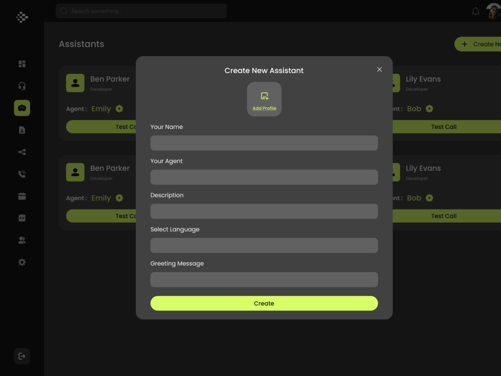Open the code clipboard icon in sidebar
Viewport: 501px width, 376px height.
tap(22, 218)
